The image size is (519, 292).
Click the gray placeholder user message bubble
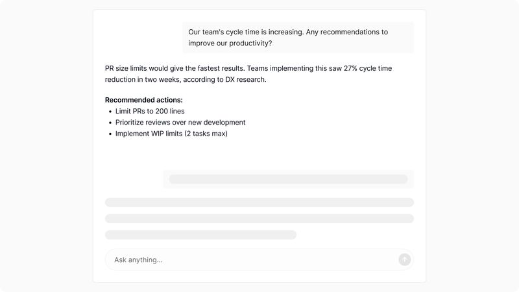(x=288, y=179)
